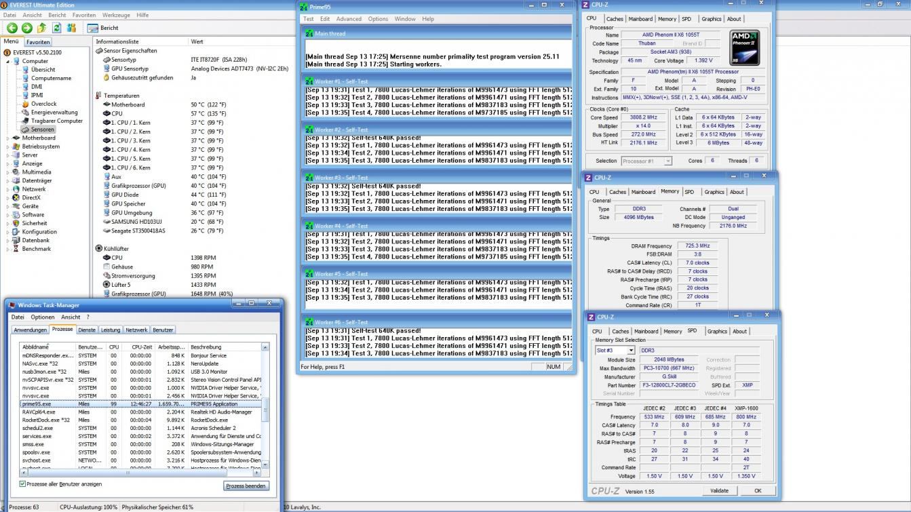Collapse the Computer tree node
The image size is (911, 512).
pos(8,61)
